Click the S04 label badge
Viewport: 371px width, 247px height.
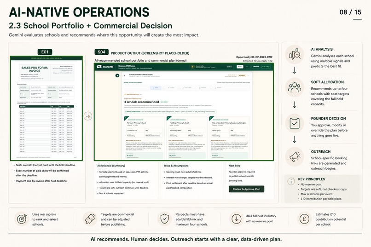(x=102, y=52)
